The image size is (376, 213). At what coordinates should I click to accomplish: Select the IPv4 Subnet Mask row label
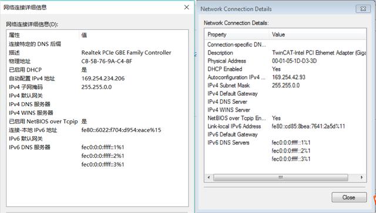[229, 86]
